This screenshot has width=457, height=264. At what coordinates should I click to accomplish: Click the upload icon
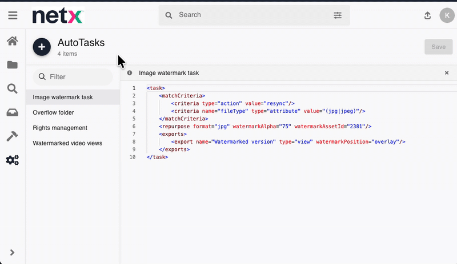coord(427,15)
